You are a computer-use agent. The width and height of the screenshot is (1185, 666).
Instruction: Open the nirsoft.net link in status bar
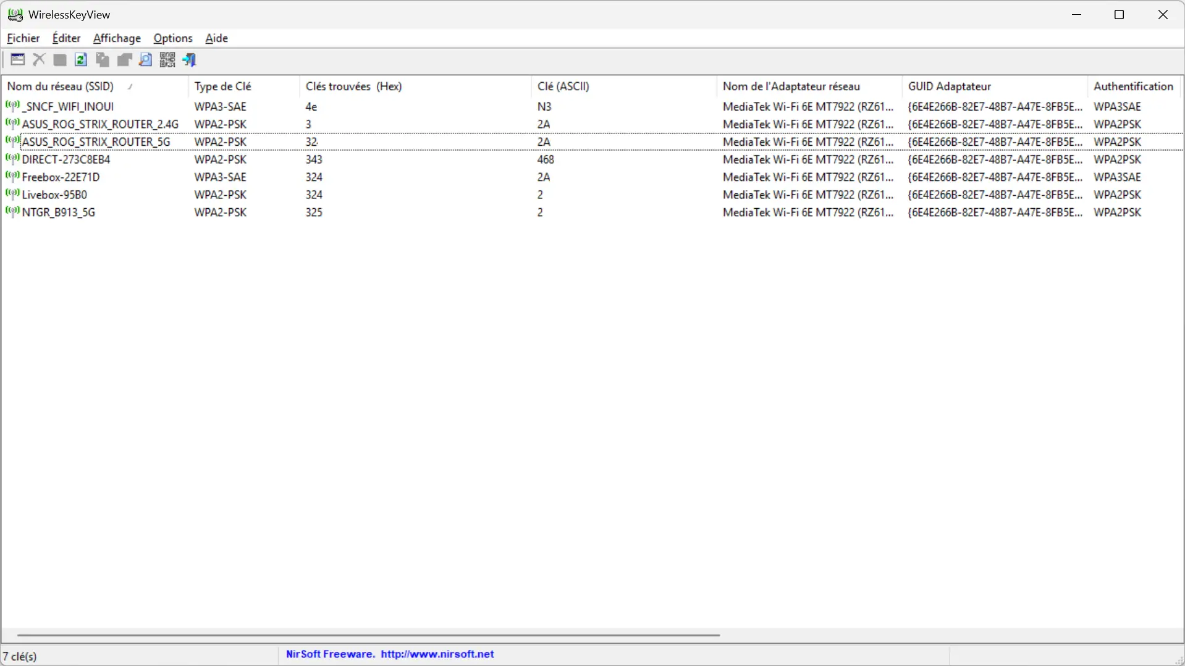point(437,654)
